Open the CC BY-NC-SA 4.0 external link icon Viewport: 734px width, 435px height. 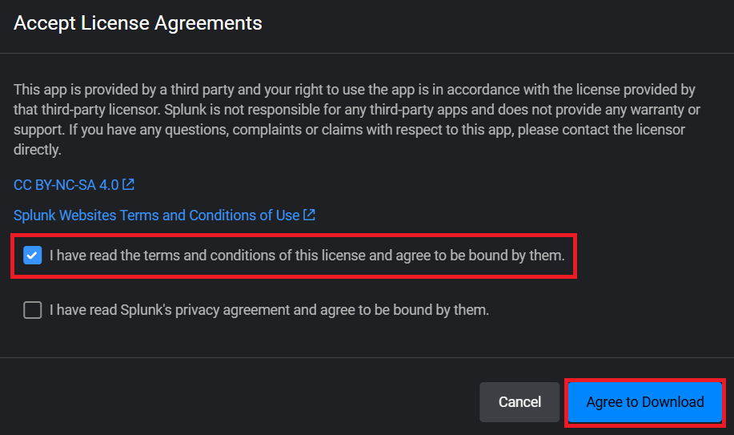click(129, 185)
